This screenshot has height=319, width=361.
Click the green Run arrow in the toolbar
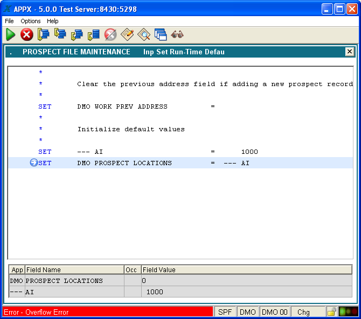[11, 34]
